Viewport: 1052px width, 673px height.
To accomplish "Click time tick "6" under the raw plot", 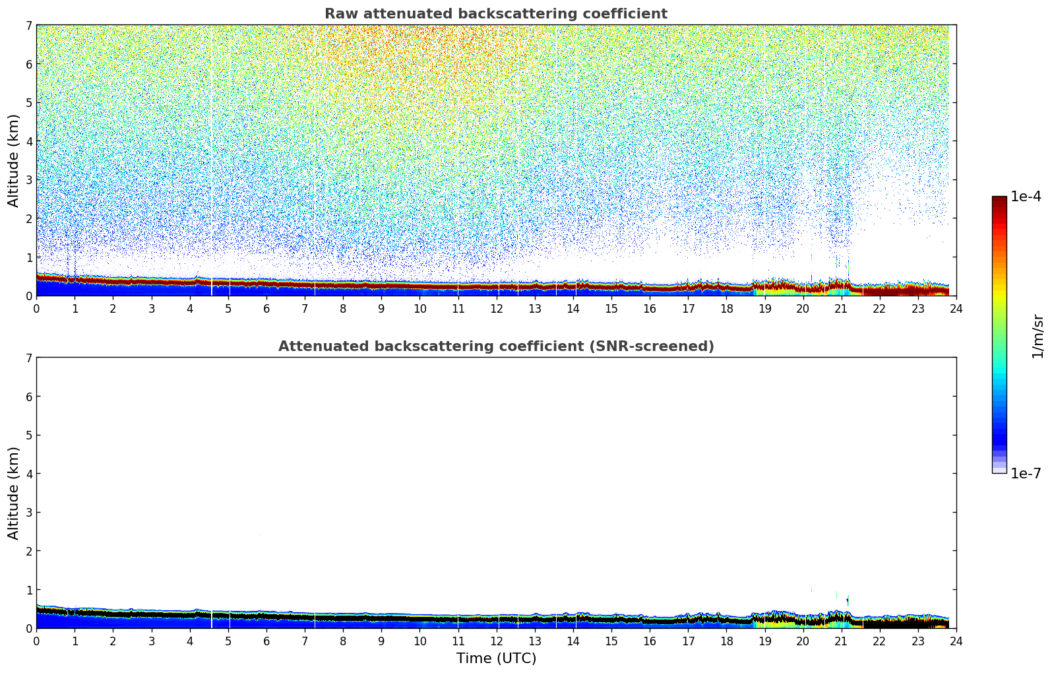I will (x=266, y=309).
